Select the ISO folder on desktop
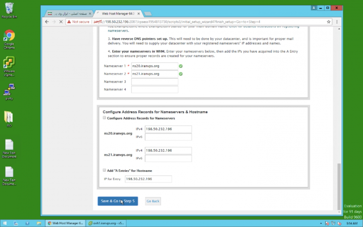363x227 pixels. 9,119
